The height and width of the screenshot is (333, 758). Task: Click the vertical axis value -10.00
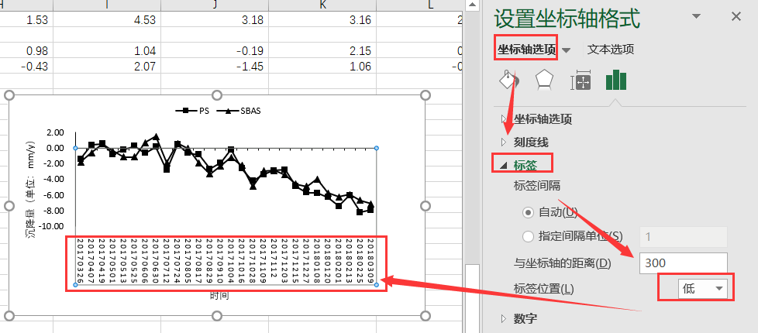tap(50, 227)
